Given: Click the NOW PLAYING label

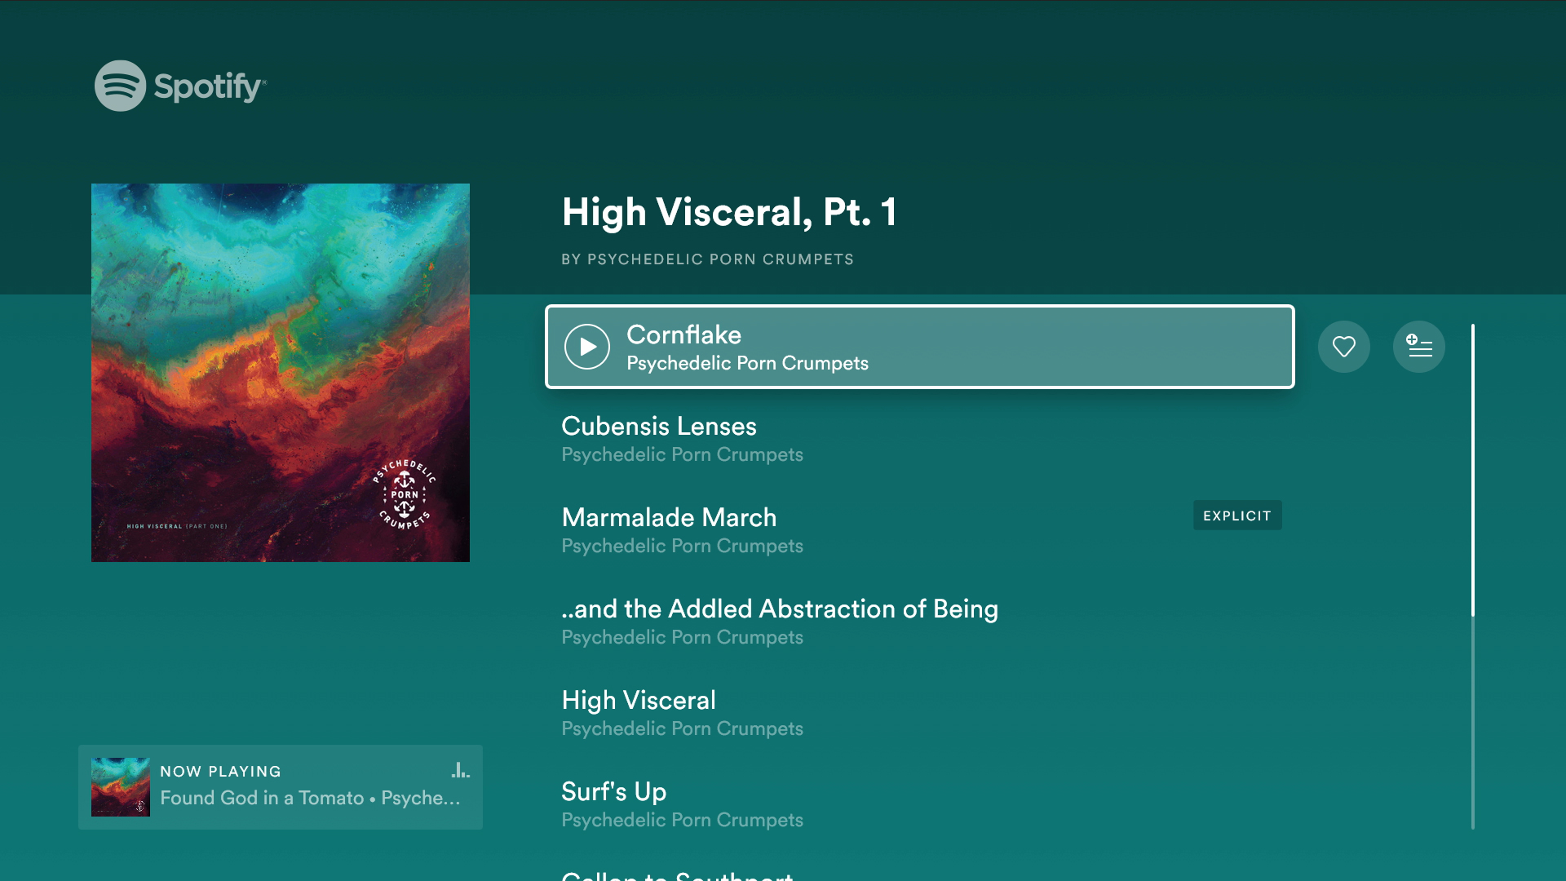Looking at the screenshot, I should (220, 772).
